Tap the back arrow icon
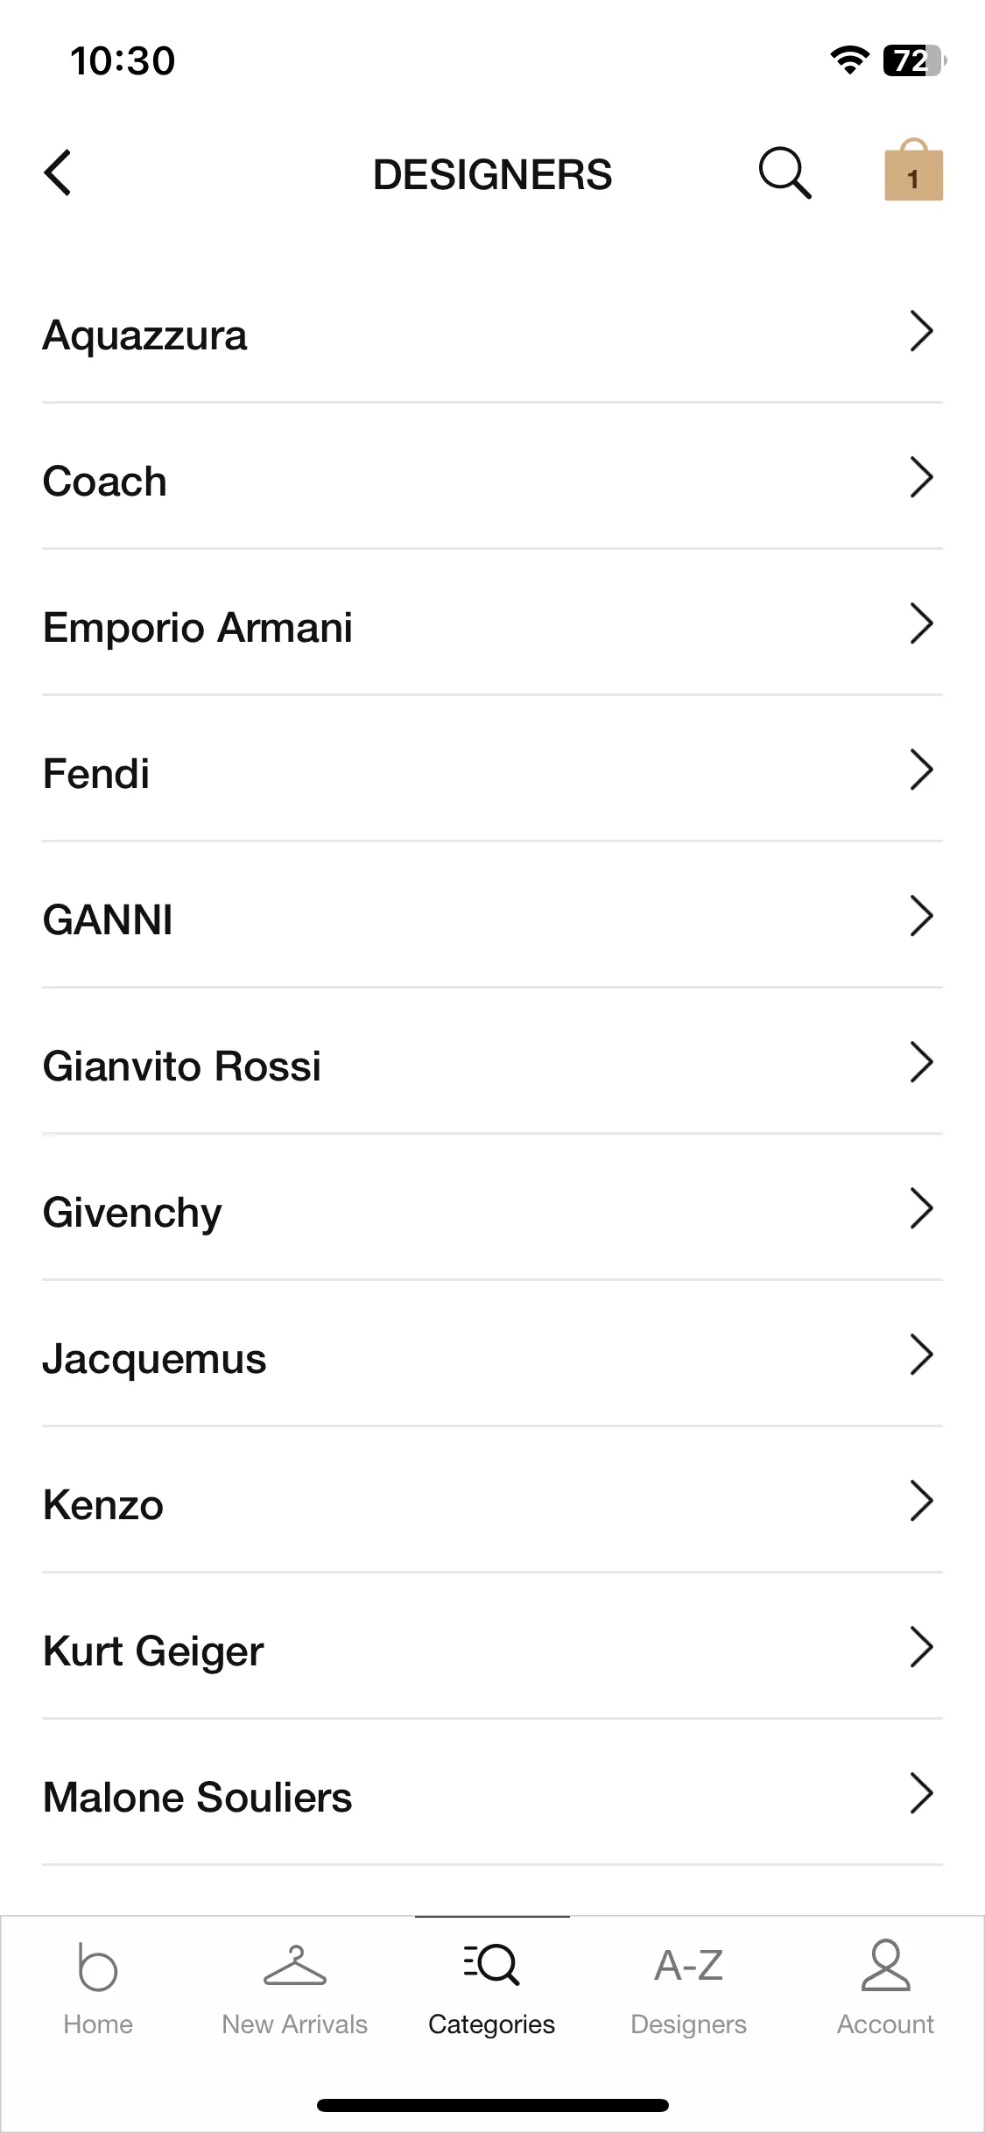This screenshot has width=985, height=2133. (x=58, y=172)
